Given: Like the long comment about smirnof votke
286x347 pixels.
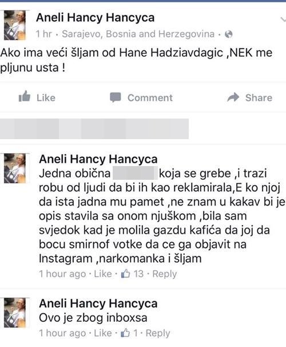Looking at the screenshot, I should (103, 274).
